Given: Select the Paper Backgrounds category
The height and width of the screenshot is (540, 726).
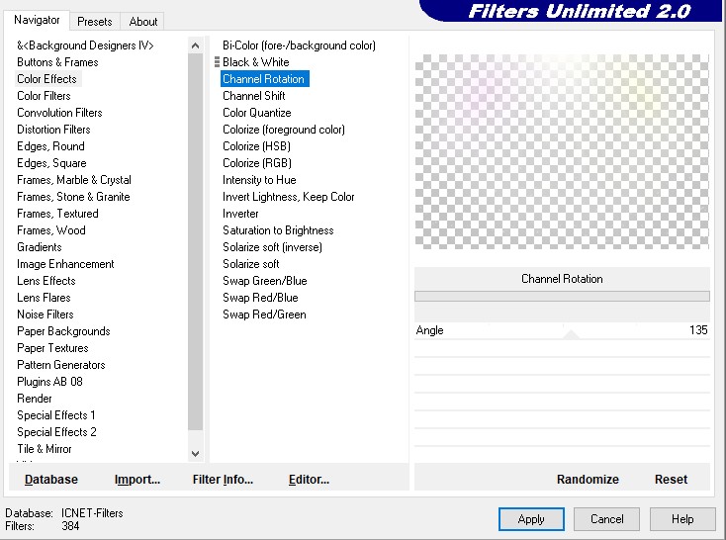Looking at the screenshot, I should click(x=64, y=331).
